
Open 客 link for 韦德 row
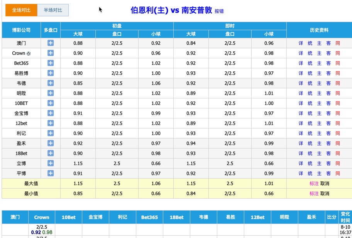click(x=328, y=83)
